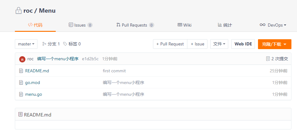Image resolution: width=297 pixels, height=139 pixels.
Task: Click the commits count document icon
Action: [x=268, y=59]
